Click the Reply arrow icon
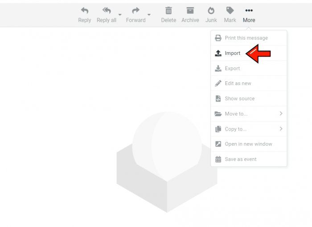This screenshot has height=227, width=312. [x=85, y=10]
